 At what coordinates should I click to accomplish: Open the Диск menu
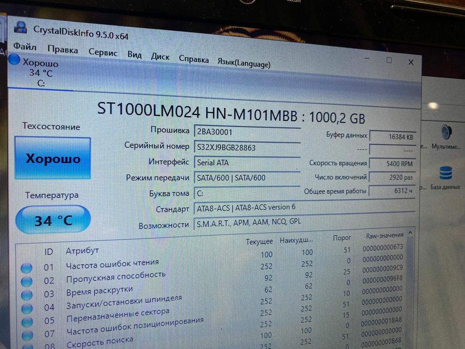[160, 56]
